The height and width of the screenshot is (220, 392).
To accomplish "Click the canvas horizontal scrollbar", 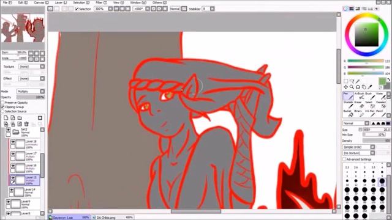I will (x=196, y=211).
